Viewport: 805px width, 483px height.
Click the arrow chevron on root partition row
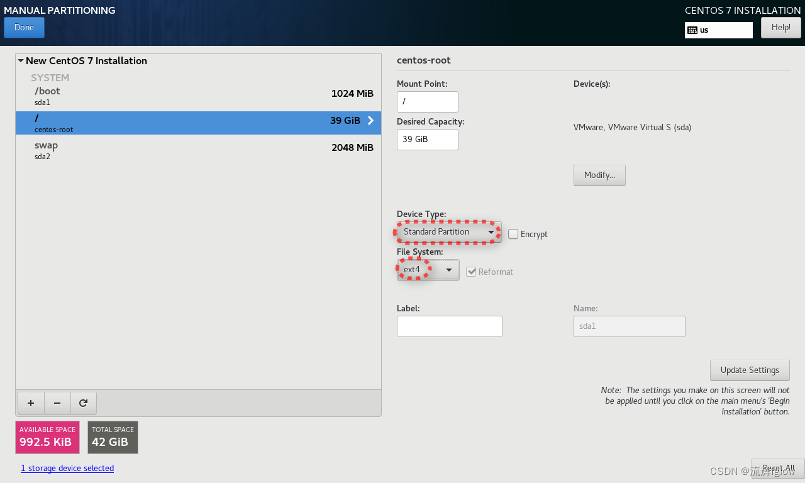pos(370,121)
